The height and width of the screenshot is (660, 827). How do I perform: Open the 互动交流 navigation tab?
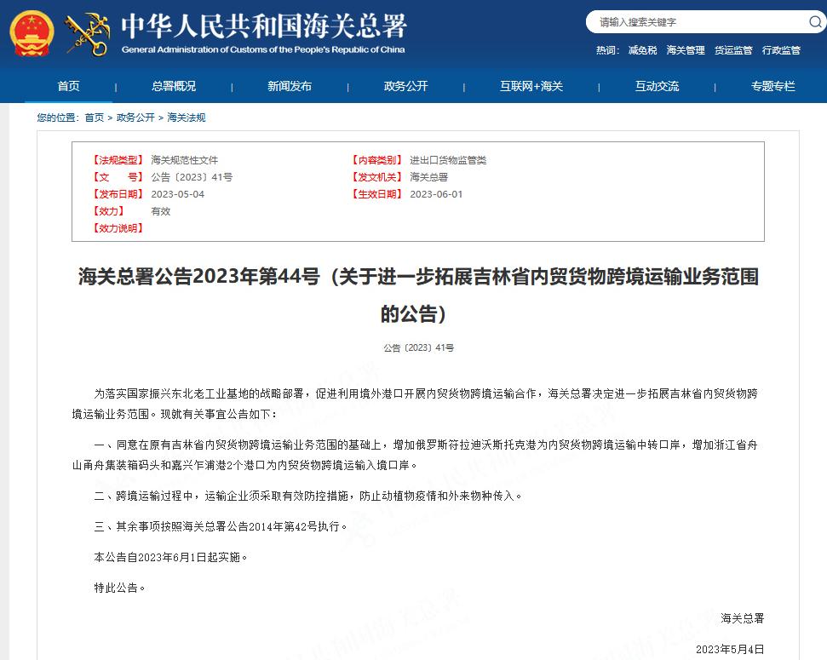pyautogui.click(x=657, y=85)
